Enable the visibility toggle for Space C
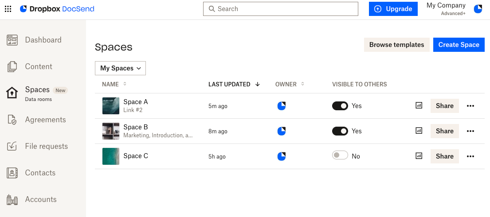Viewport: 490px width, 217px height. tap(340, 156)
